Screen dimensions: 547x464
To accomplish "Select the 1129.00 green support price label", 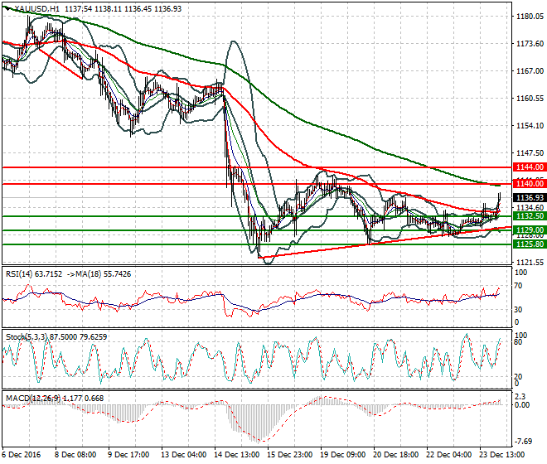I will (x=530, y=230).
